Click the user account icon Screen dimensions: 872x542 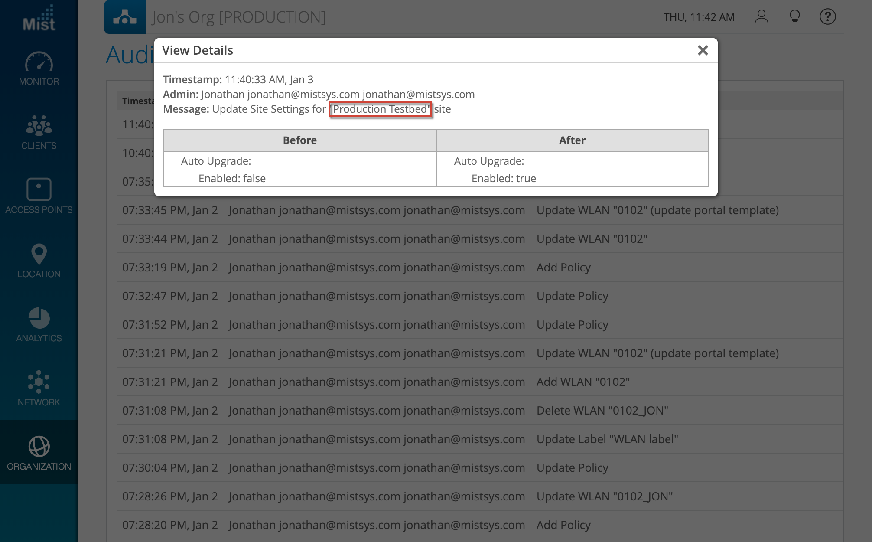tap(761, 17)
